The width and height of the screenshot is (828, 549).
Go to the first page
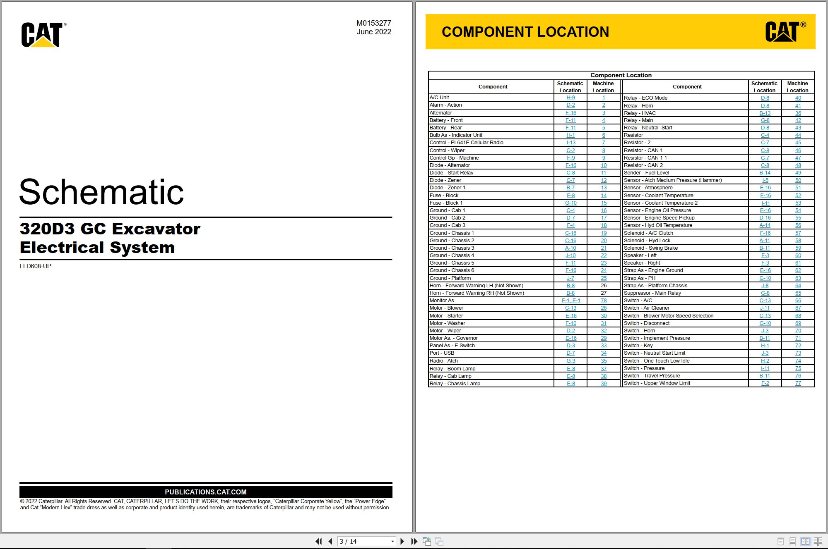point(318,541)
